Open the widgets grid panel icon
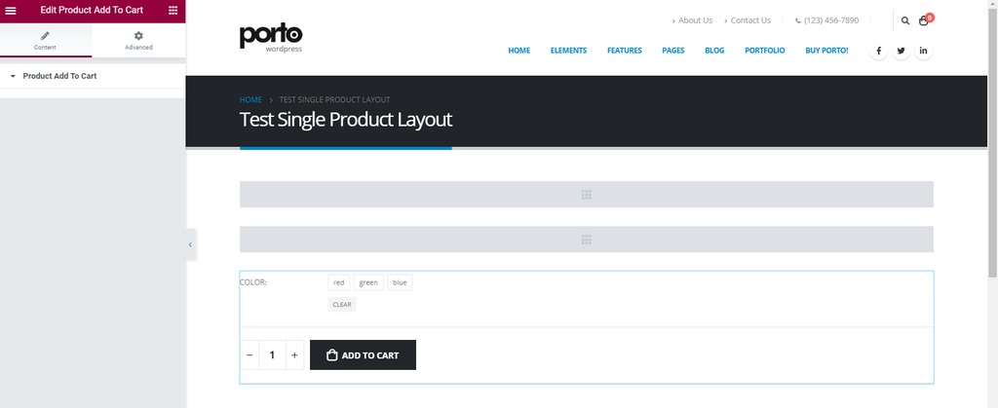This screenshot has height=408, width=998. (173, 10)
